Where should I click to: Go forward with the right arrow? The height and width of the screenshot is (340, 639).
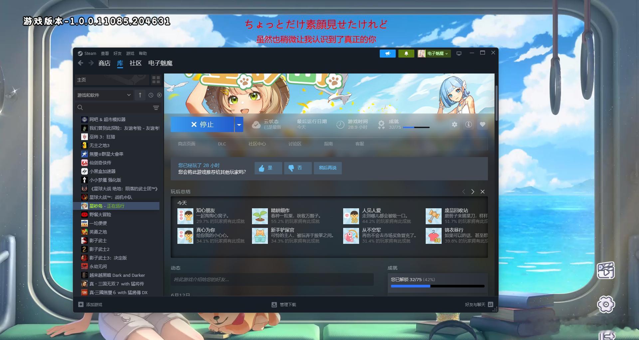click(x=91, y=63)
